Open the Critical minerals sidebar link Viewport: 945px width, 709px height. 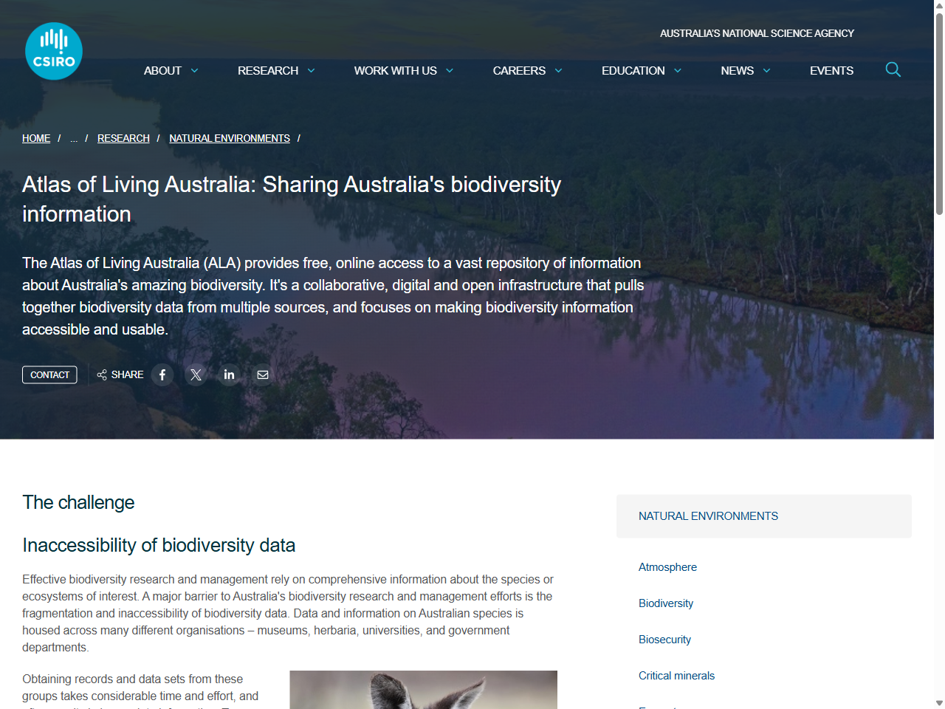point(676,676)
